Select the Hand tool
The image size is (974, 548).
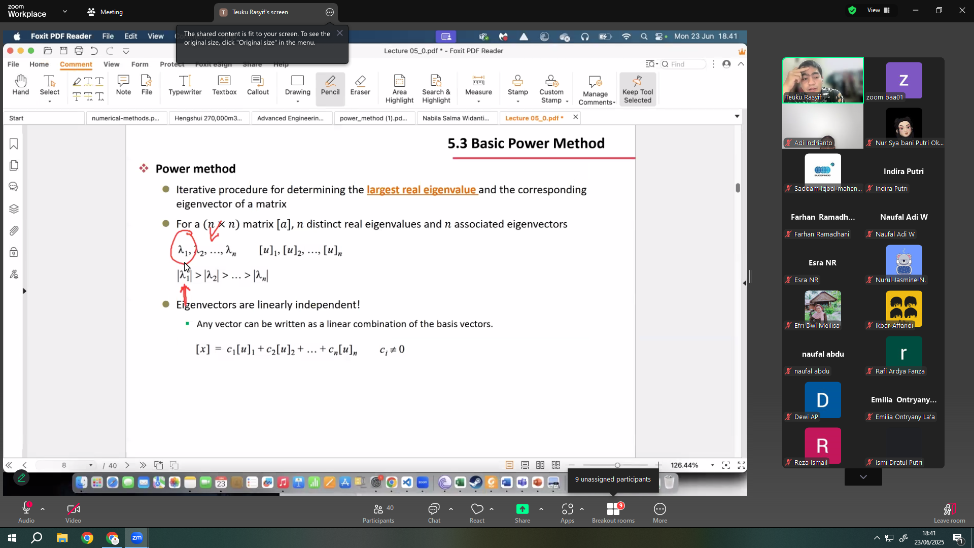point(20,85)
